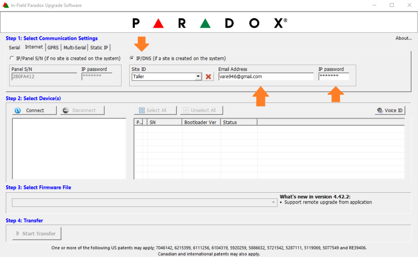Close the Paradox Upgrade window
The height and width of the screenshot is (257, 418).
click(x=409, y=5)
